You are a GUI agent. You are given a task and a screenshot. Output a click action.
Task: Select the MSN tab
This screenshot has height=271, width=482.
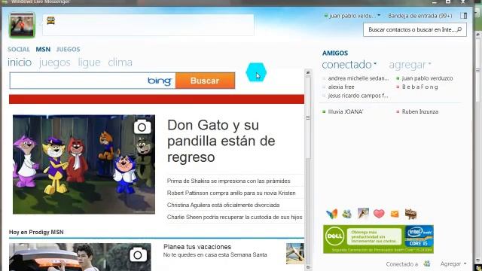43,49
